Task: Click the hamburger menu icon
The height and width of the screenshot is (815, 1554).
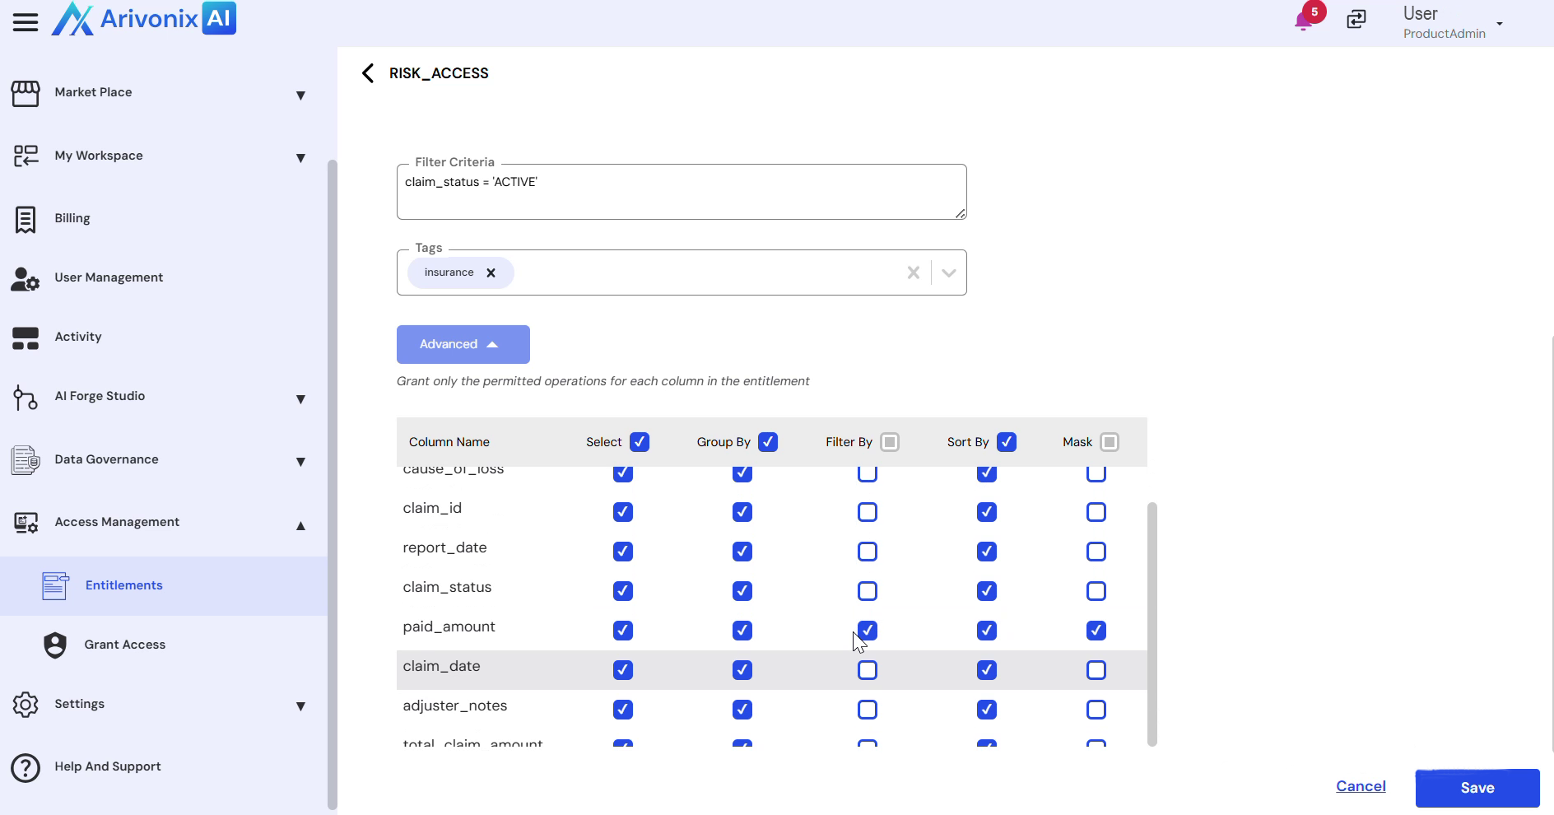Action: coord(26,22)
